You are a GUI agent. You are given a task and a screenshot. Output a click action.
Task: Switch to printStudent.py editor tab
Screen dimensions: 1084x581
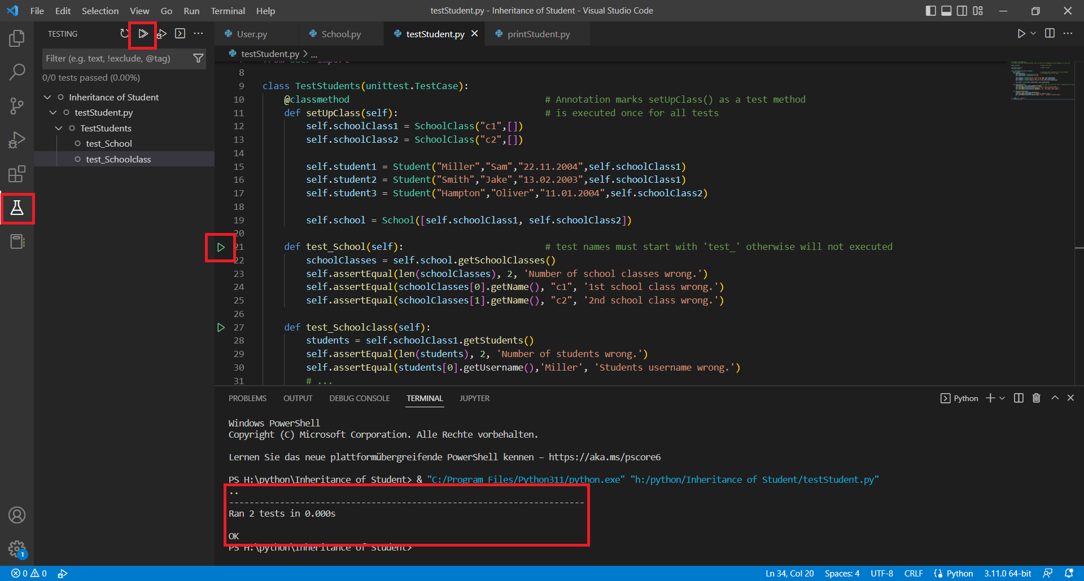coord(538,34)
